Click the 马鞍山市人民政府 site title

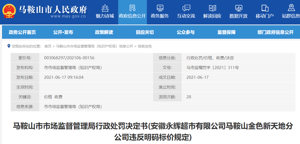pos(53,9)
